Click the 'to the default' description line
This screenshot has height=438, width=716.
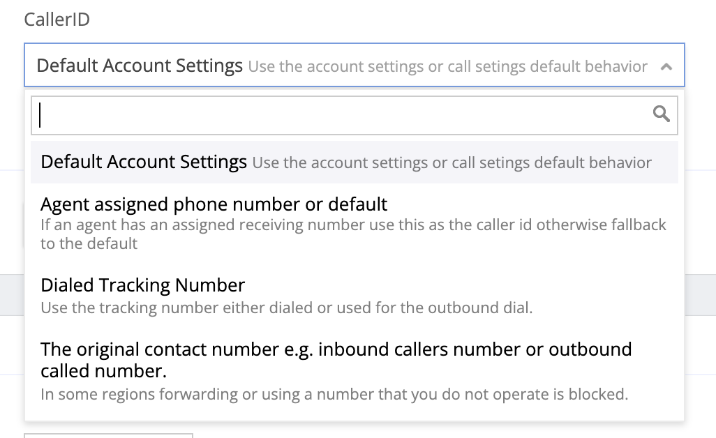89,243
